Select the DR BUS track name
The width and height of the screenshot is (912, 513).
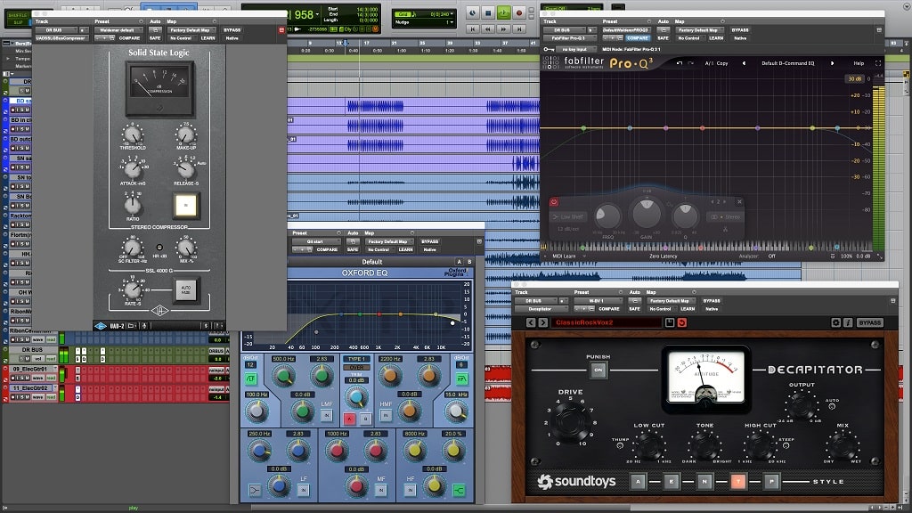33,349
